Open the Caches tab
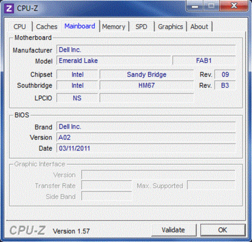This screenshot has width=252, height=242. [x=47, y=27]
